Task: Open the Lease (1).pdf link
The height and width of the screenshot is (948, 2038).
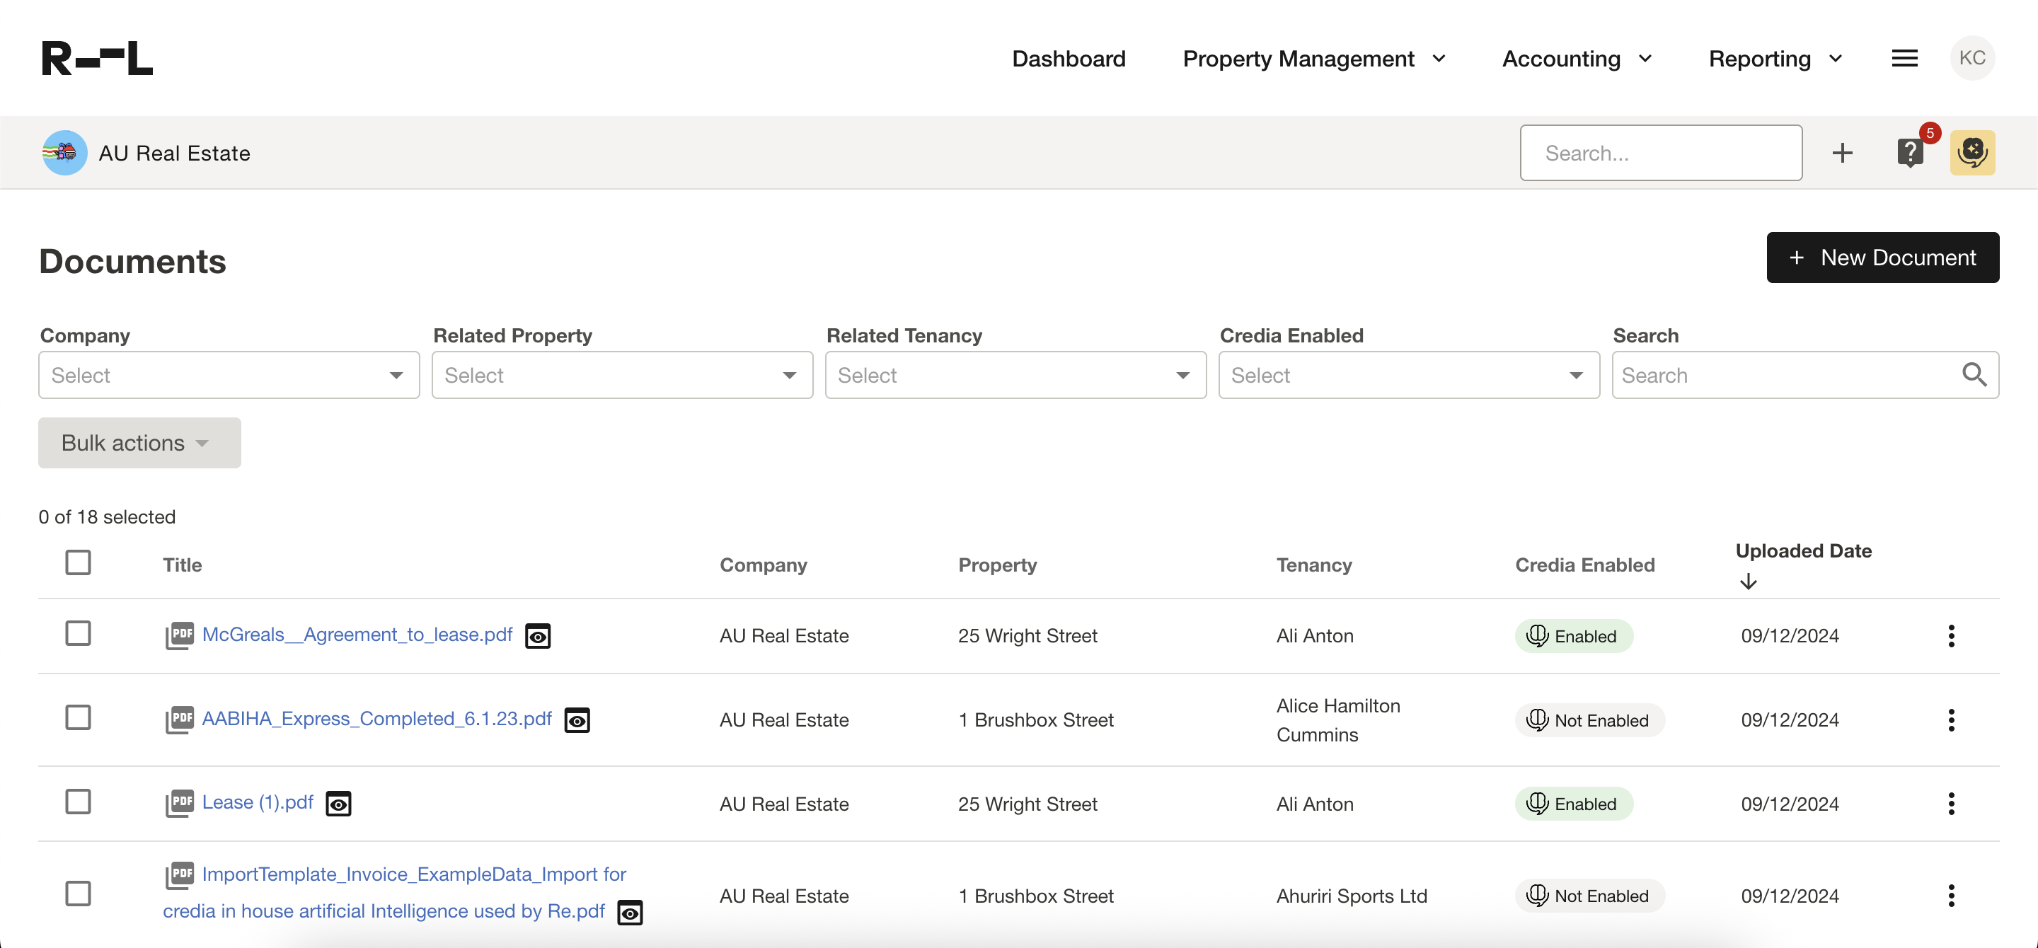Action: pyautogui.click(x=258, y=802)
